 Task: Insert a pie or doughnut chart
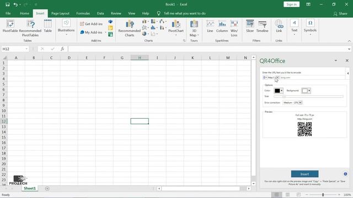[x=145, y=34]
